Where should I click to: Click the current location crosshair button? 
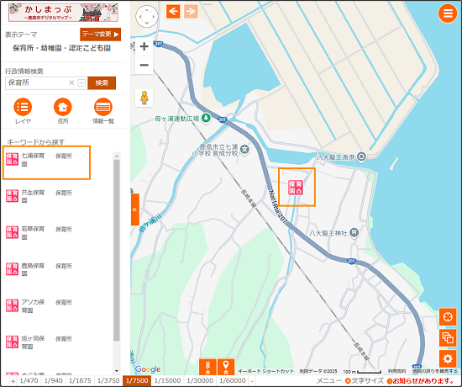[x=448, y=317]
